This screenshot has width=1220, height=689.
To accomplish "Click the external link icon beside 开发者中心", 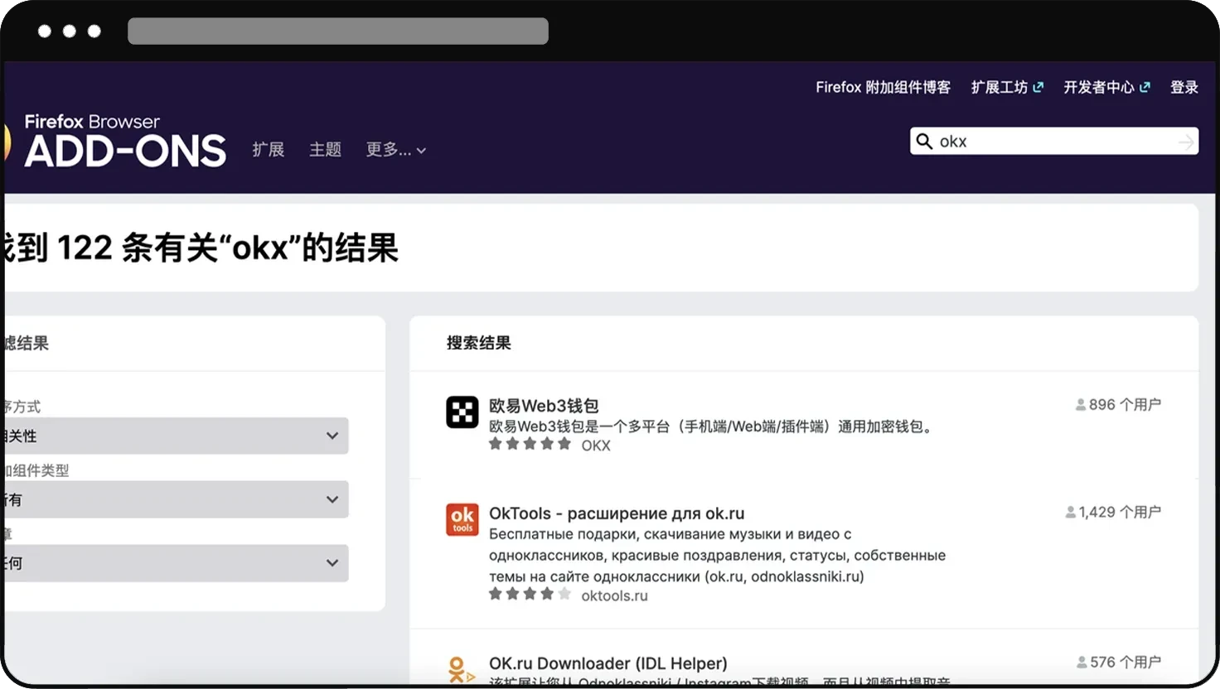I will pos(1145,87).
